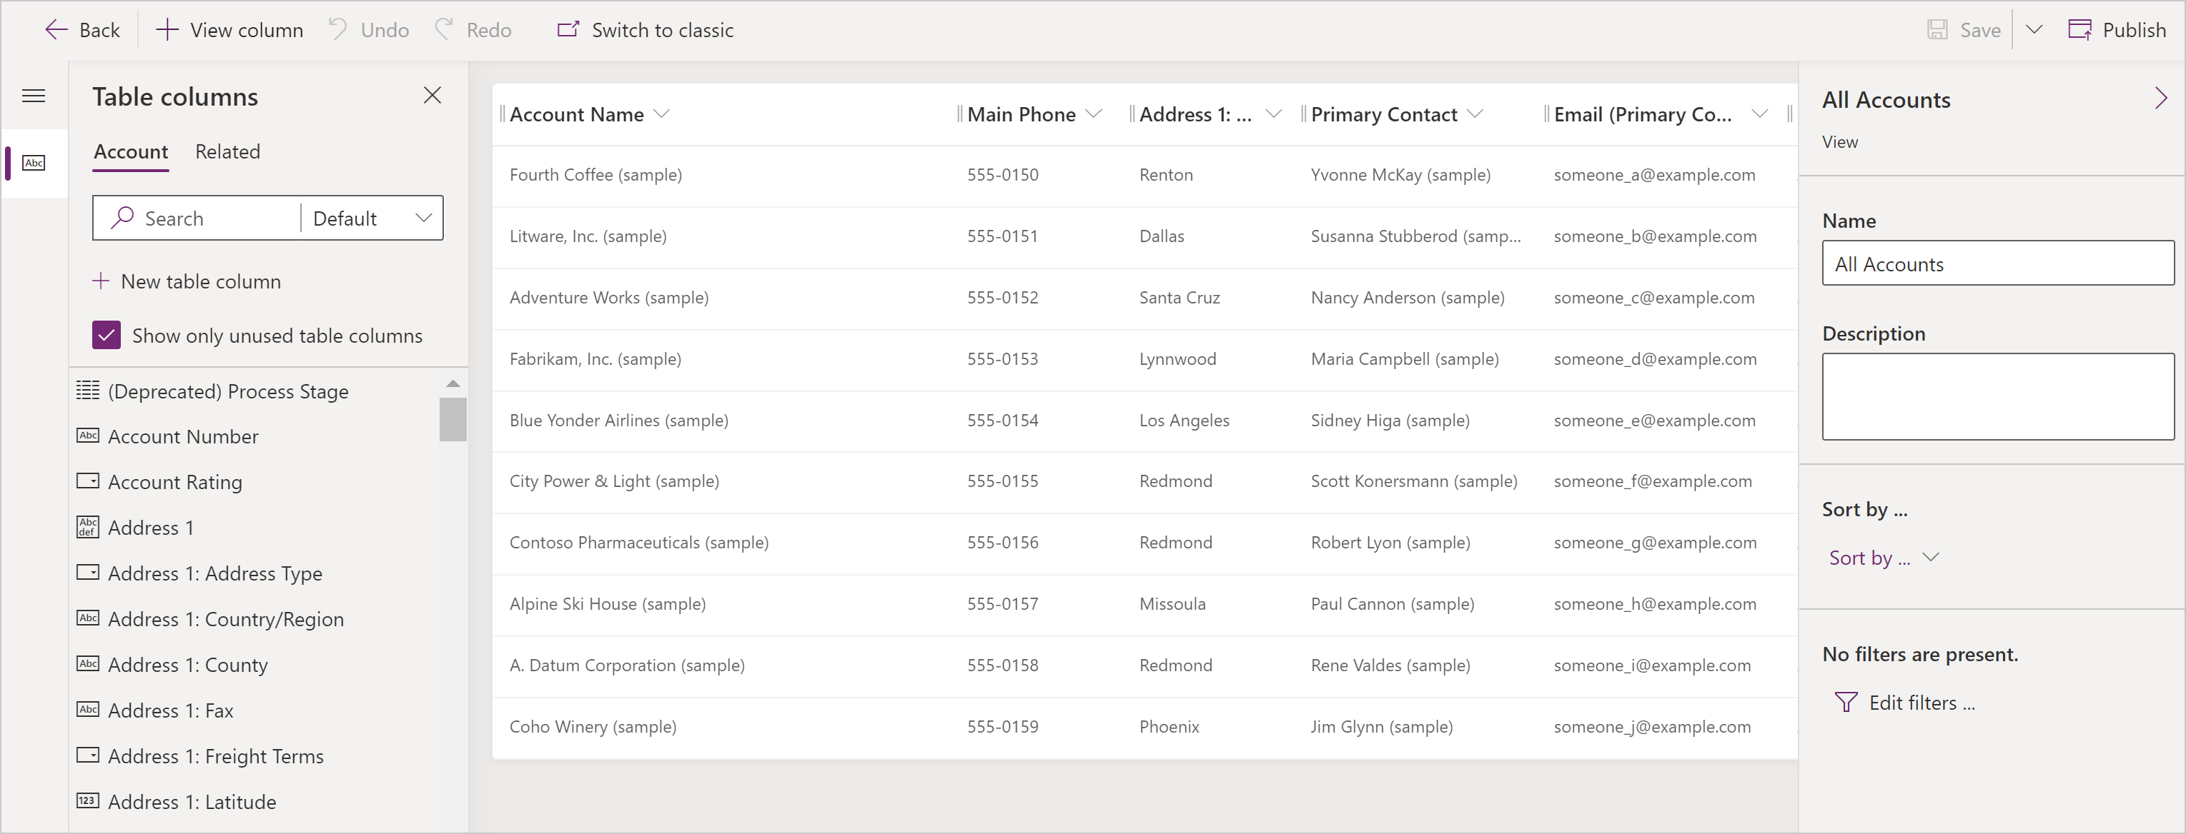Select the Account tab in Table columns
The height and width of the screenshot is (834, 2186).
(129, 151)
